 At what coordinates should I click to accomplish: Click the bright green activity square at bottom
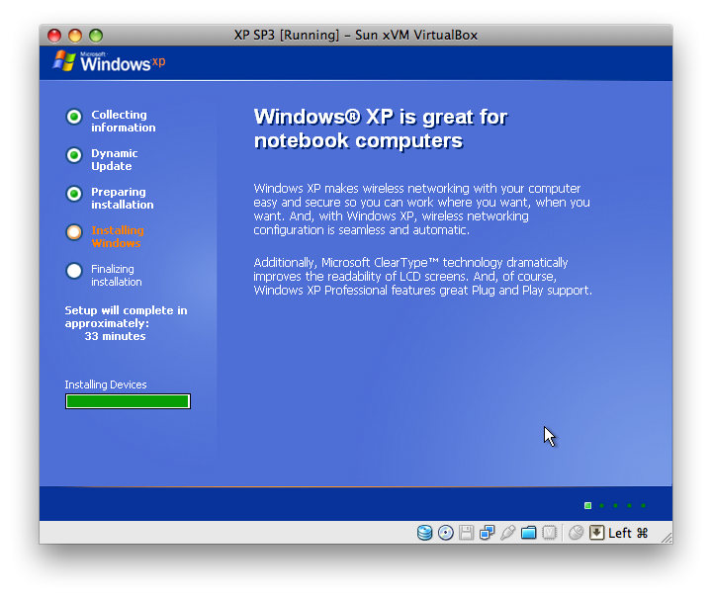pyautogui.click(x=587, y=505)
